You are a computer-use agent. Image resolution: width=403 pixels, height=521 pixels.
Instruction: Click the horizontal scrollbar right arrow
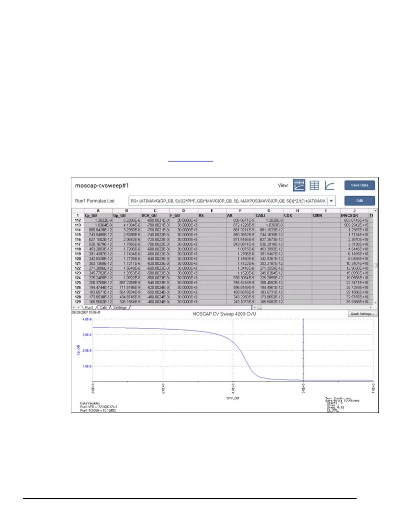tap(371, 308)
